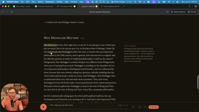Image resolution: width=199 pixels, height=112 pixels.
Task: Reload the current page
Action: click(x=12, y=12)
